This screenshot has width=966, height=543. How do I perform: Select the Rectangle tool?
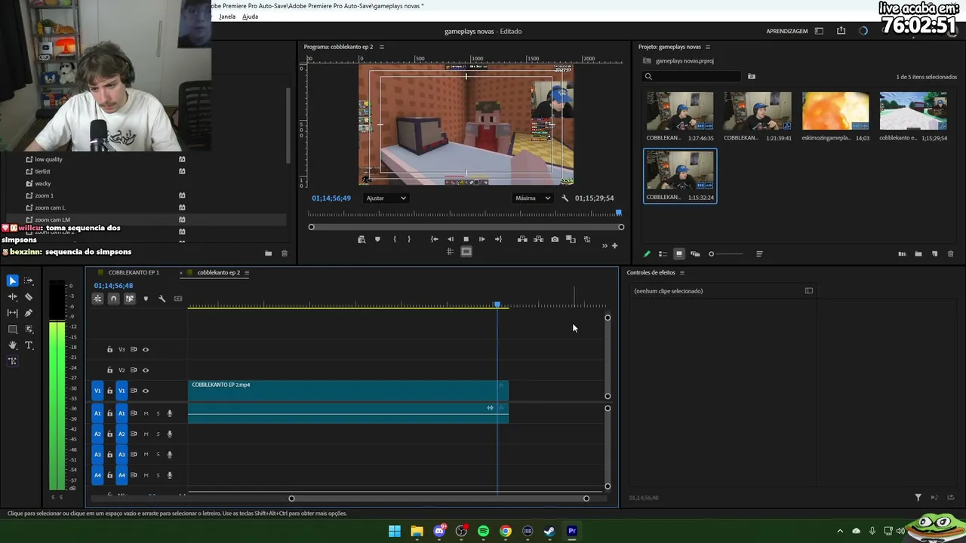(12, 330)
